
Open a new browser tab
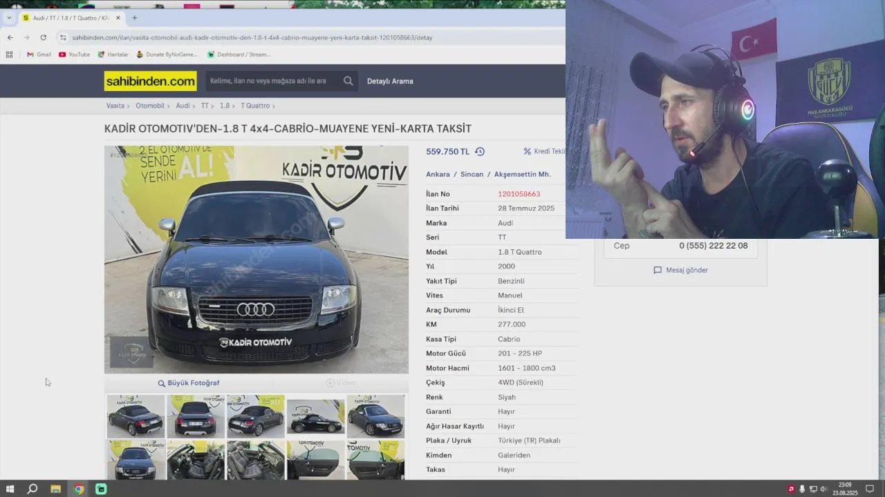click(x=134, y=18)
